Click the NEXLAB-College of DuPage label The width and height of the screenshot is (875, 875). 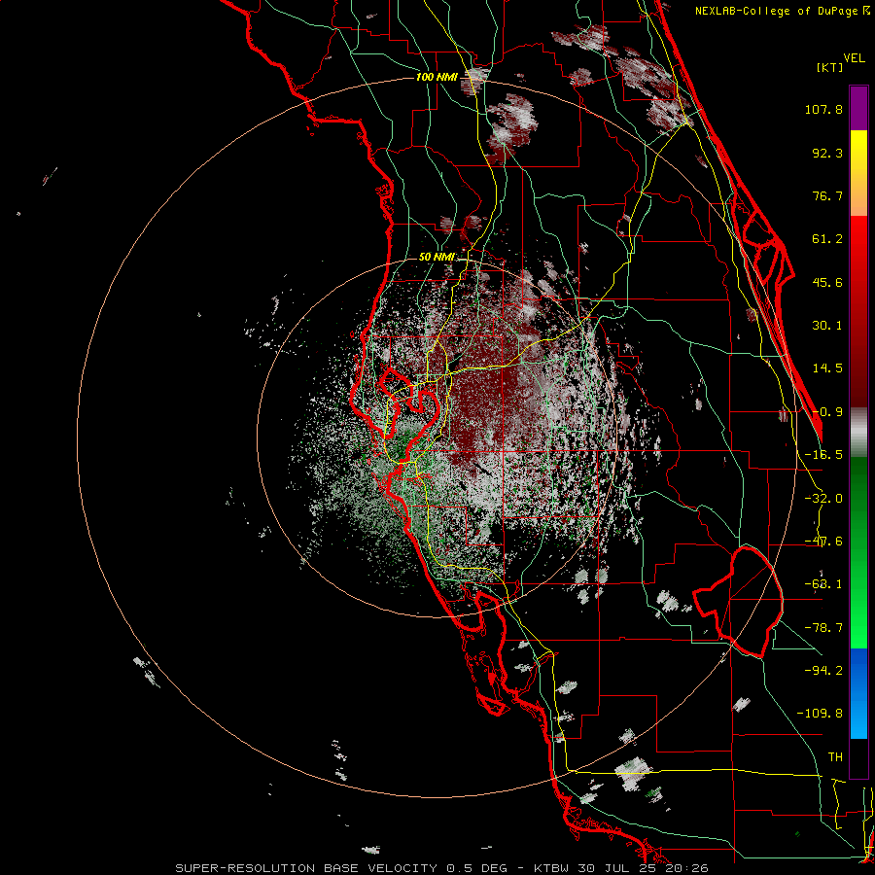pyautogui.click(x=782, y=11)
